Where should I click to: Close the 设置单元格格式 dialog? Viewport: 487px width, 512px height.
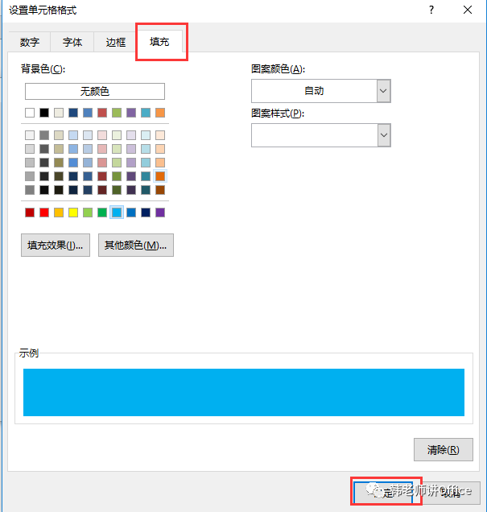[x=468, y=10]
